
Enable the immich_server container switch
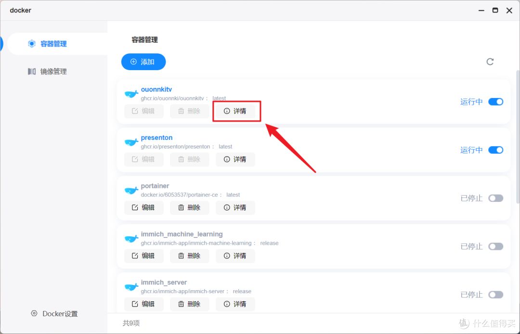pyautogui.click(x=496, y=295)
